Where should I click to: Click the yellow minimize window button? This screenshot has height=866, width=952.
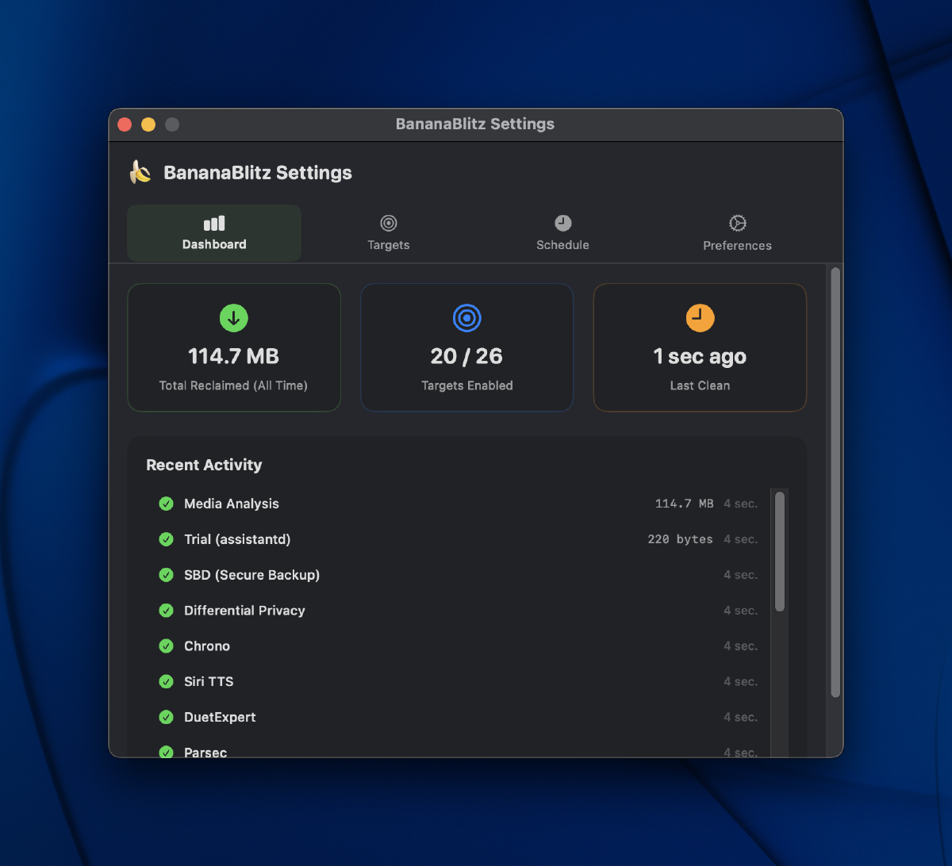148,125
